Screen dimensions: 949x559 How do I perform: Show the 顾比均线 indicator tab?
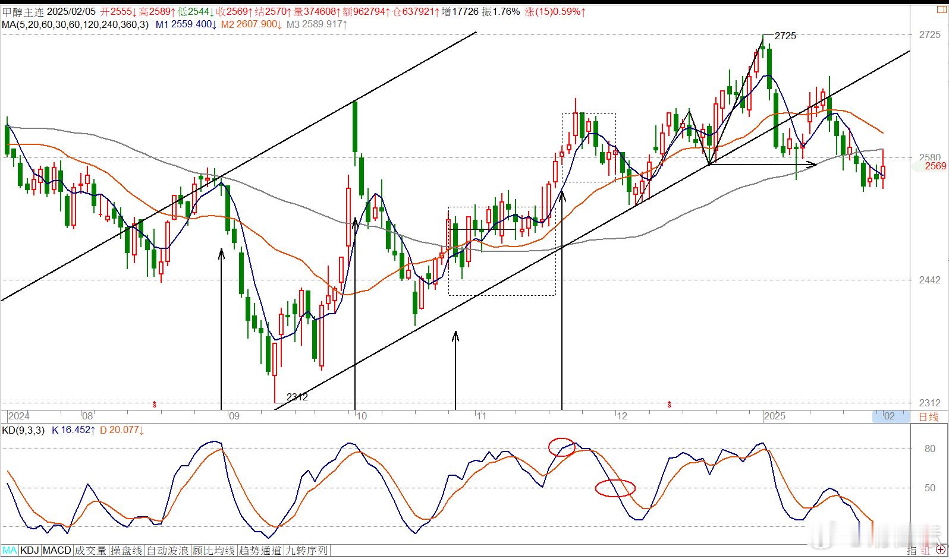pos(214,550)
